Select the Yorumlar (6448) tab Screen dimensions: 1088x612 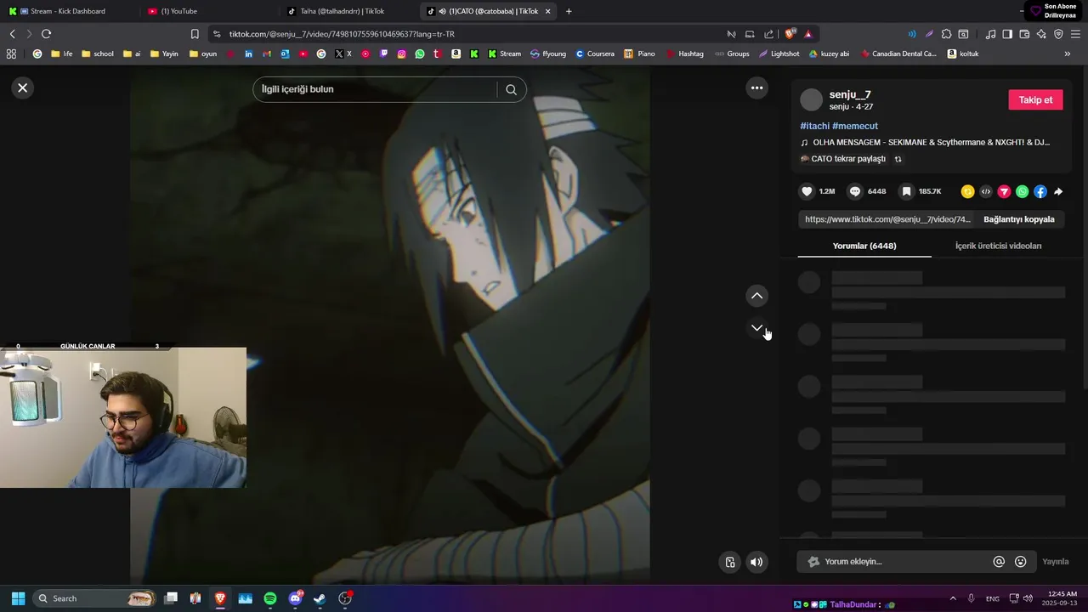(864, 246)
